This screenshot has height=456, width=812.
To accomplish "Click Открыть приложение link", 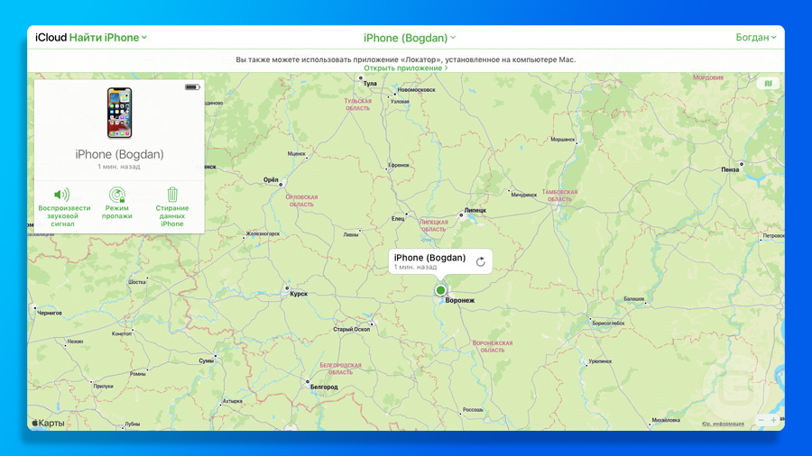I will [x=405, y=68].
